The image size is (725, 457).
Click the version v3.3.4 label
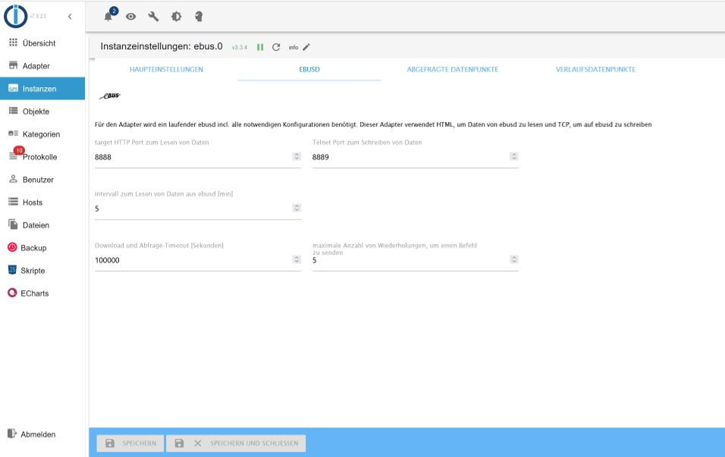point(240,48)
